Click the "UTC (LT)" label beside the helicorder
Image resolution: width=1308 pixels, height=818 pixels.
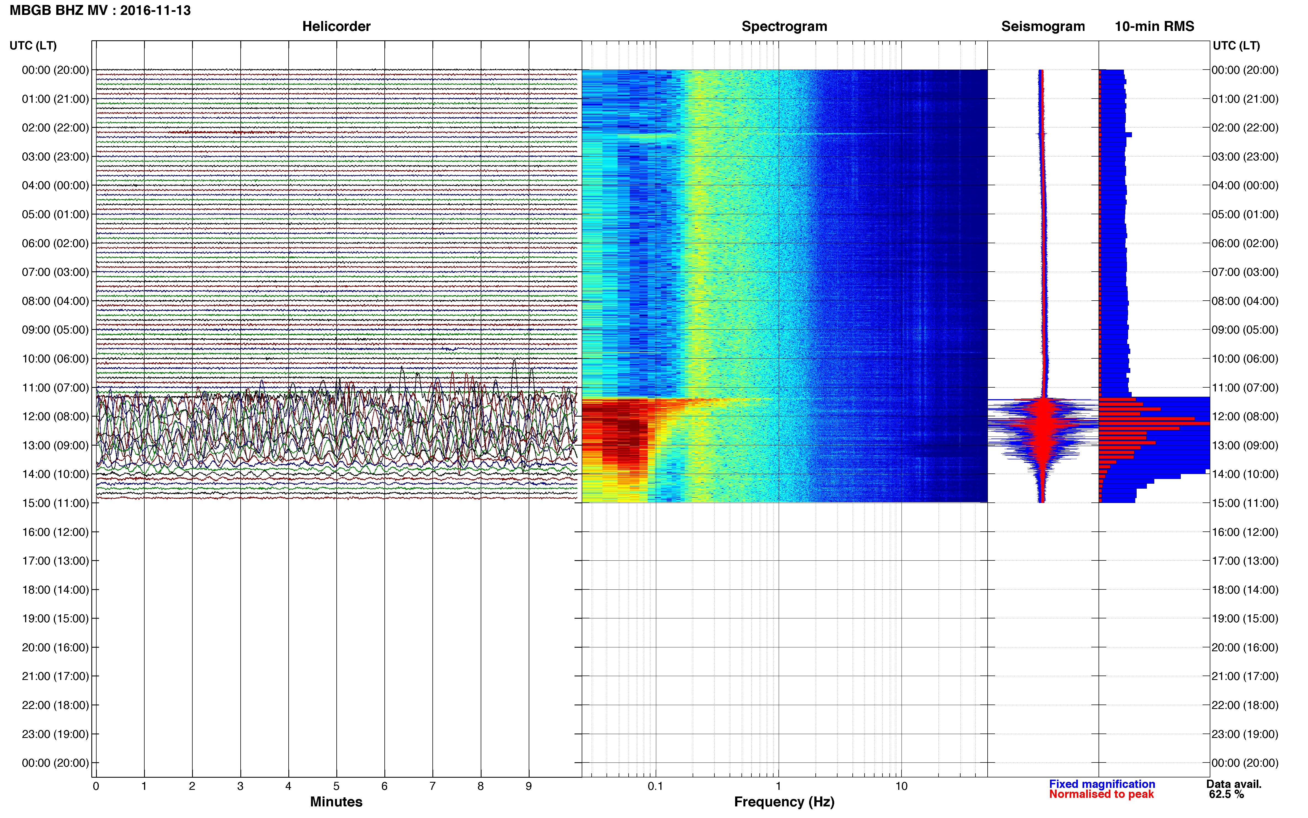coord(33,46)
